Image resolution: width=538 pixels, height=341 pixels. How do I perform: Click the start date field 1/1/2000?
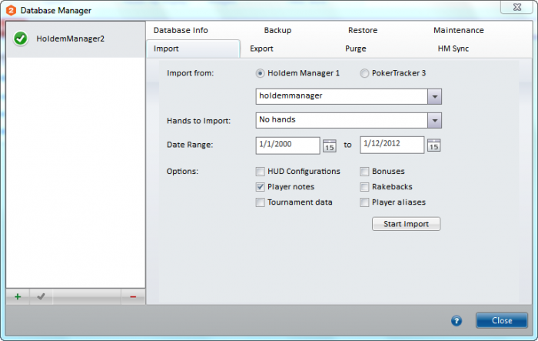coord(287,145)
